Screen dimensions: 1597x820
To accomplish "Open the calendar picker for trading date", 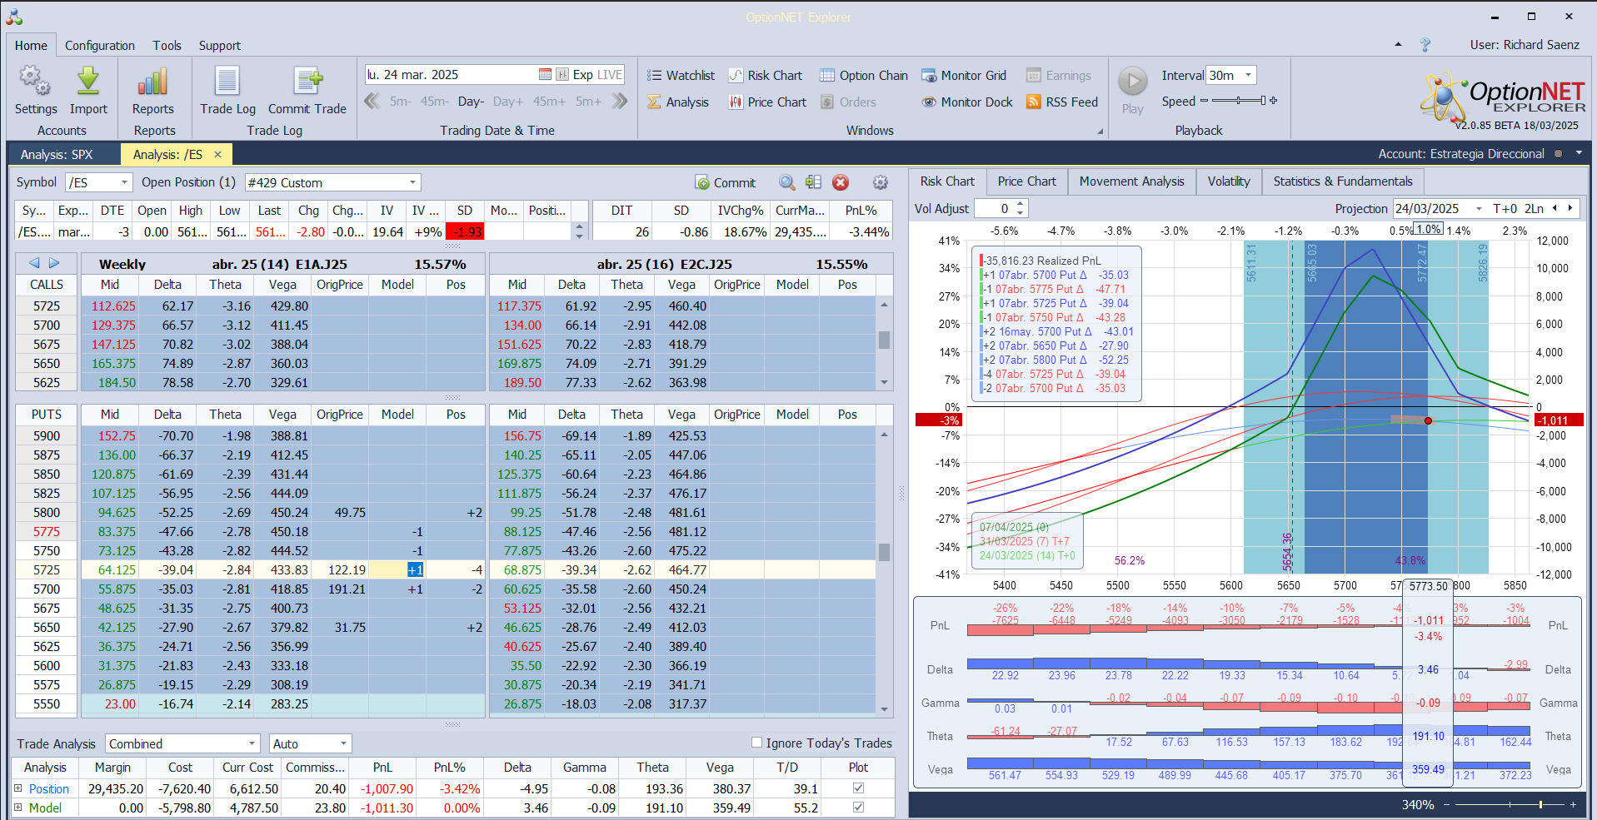I will click(545, 74).
